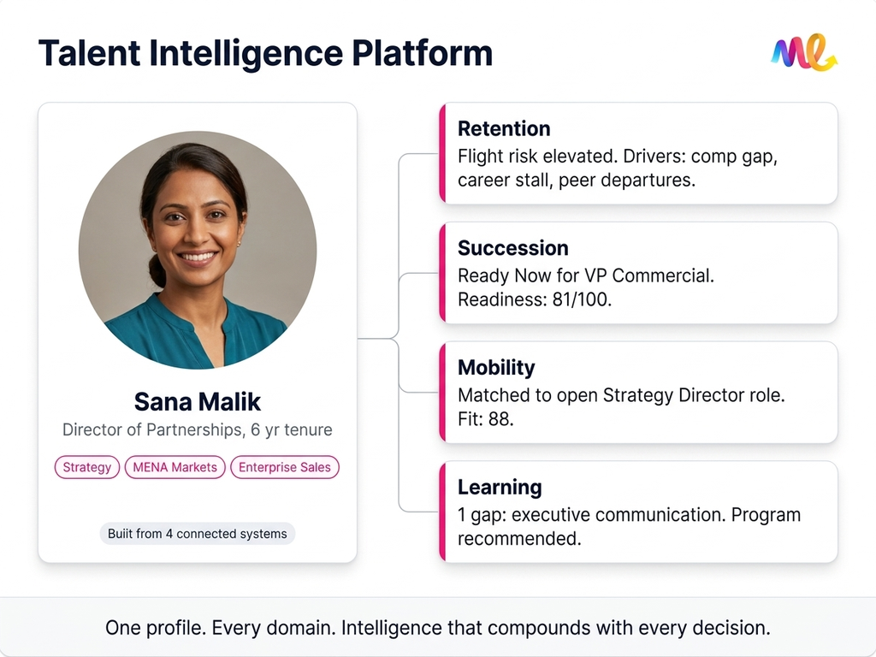Click the Learning card heading
This screenshot has height=657, width=876.
pyautogui.click(x=500, y=488)
